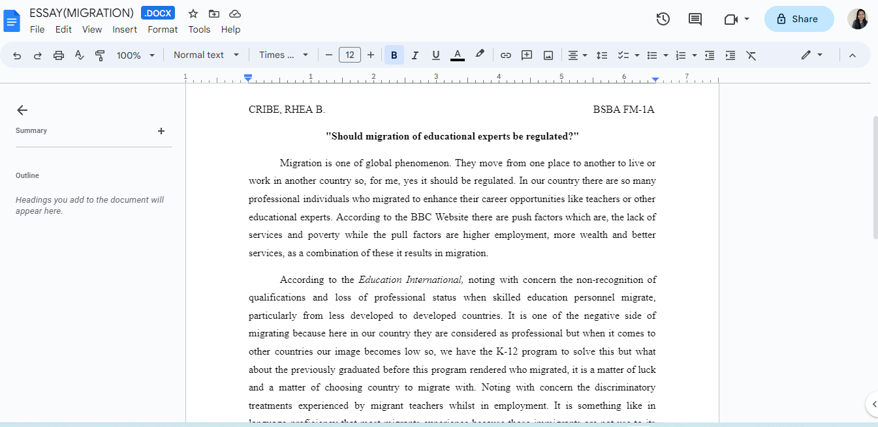Open the Normal text styles dropdown
Screen dimensions: 878x427
click(x=206, y=55)
